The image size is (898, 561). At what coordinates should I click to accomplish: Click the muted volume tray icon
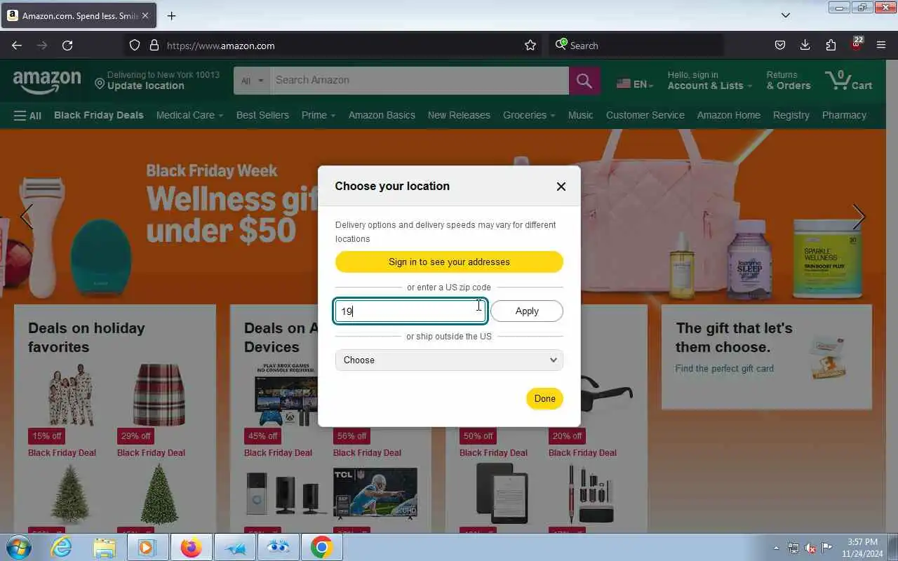pyautogui.click(x=810, y=548)
